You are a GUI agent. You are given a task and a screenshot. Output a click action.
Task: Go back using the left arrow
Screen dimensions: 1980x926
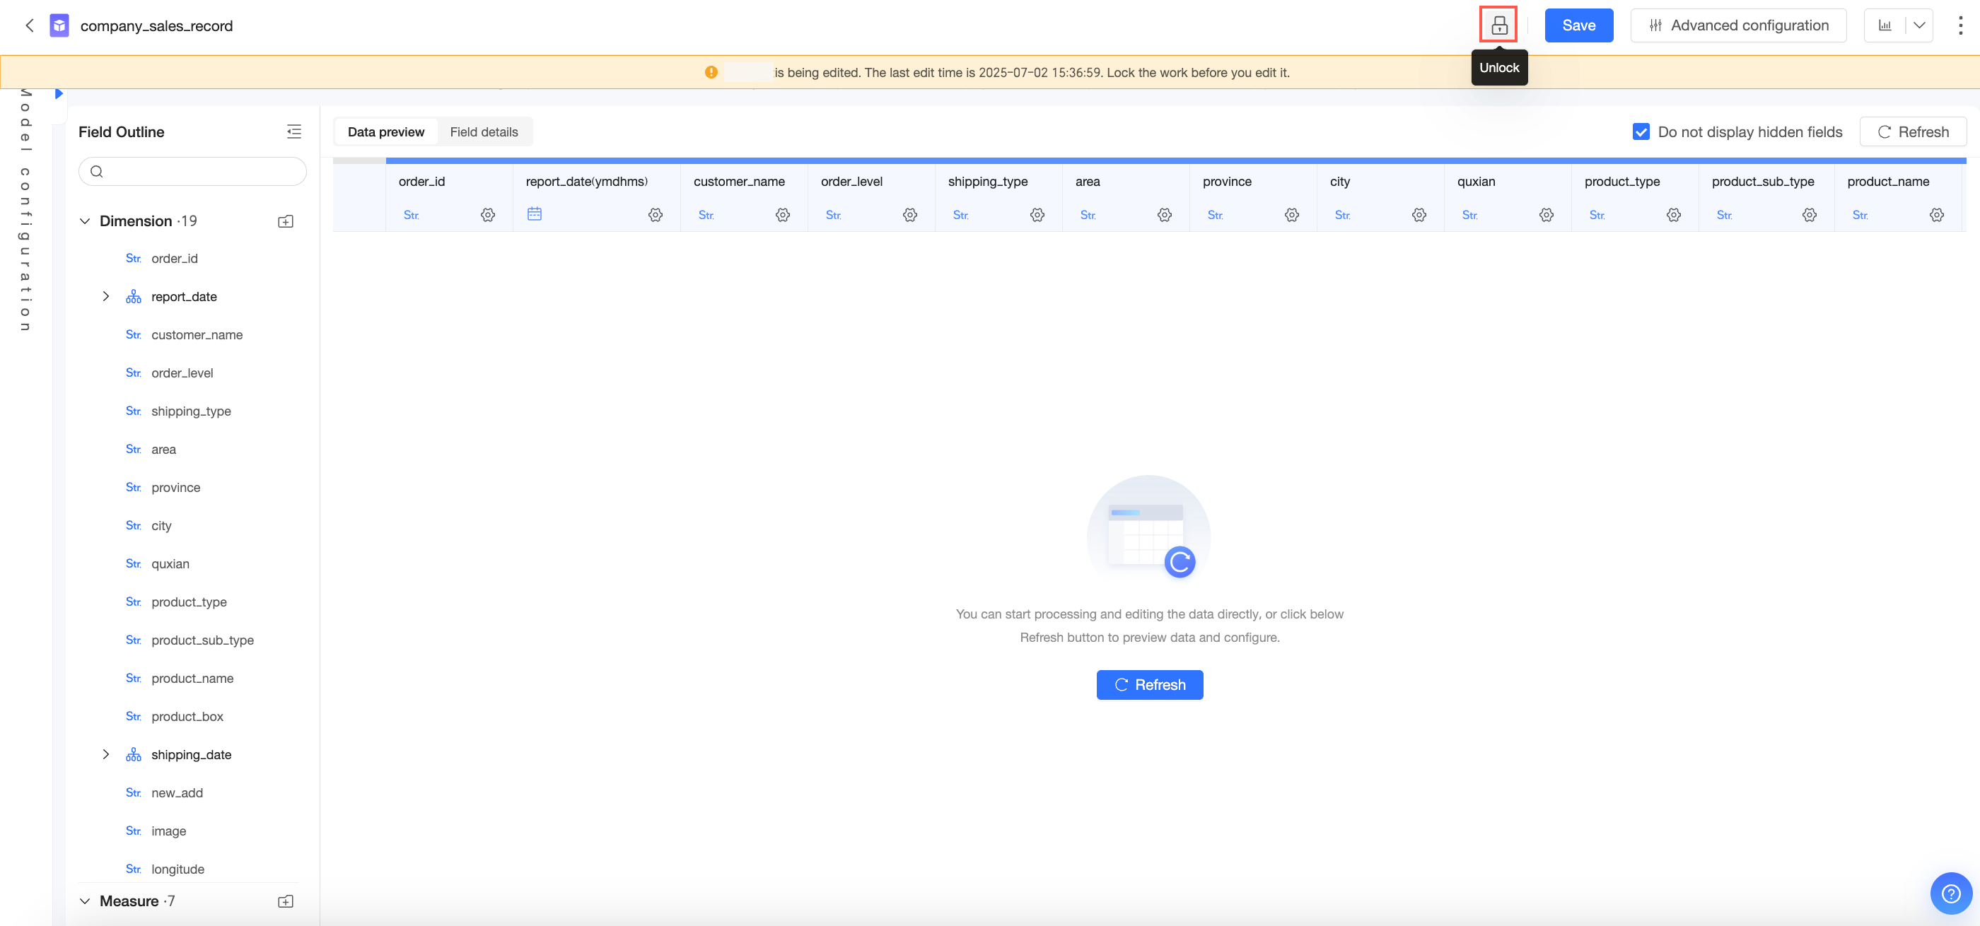(x=29, y=25)
